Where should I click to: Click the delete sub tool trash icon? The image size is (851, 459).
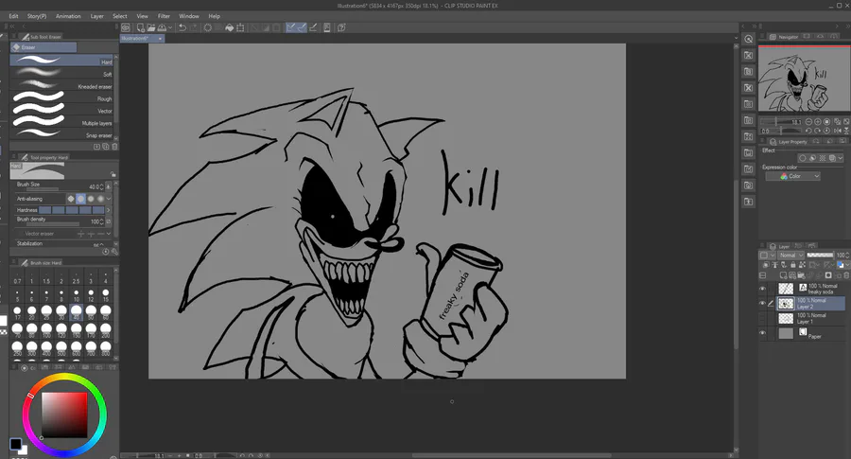pyautogui.click(x=114, y=147)
